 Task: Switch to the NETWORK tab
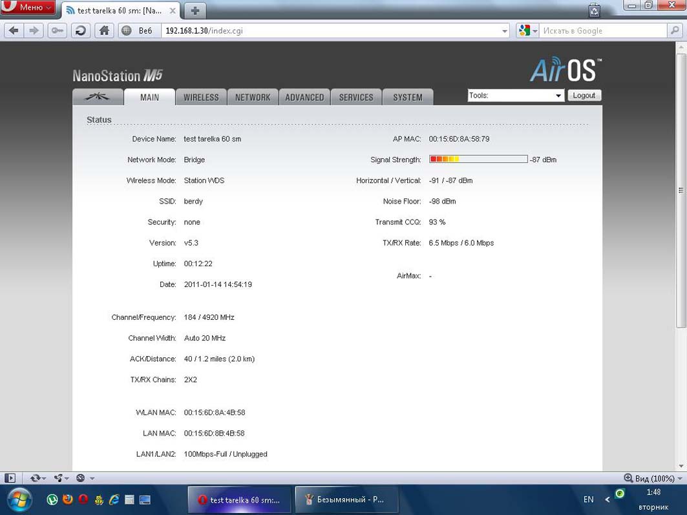point(253,97)
